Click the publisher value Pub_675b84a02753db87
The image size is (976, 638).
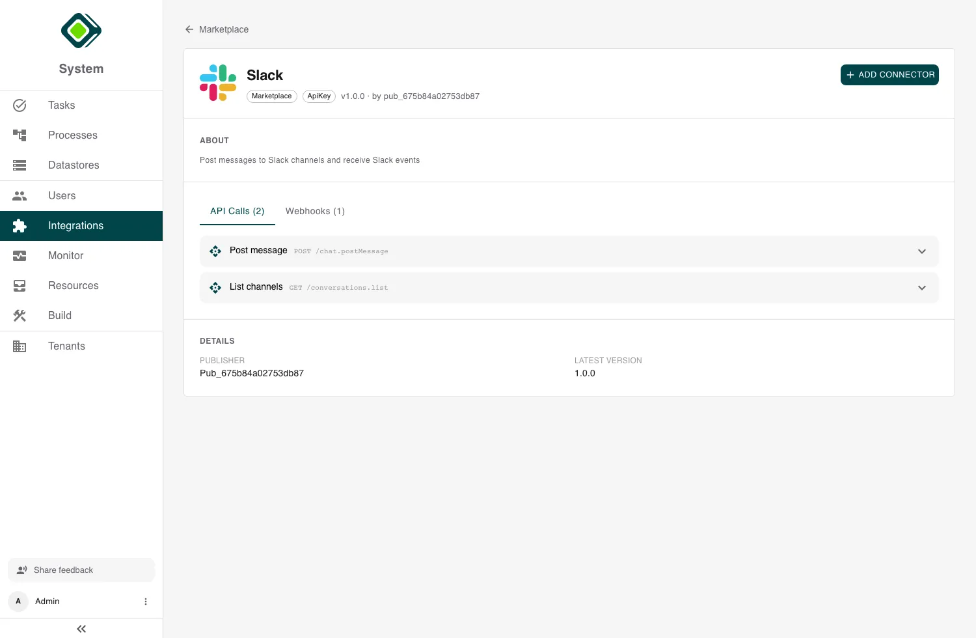click(x=252, y=374)
